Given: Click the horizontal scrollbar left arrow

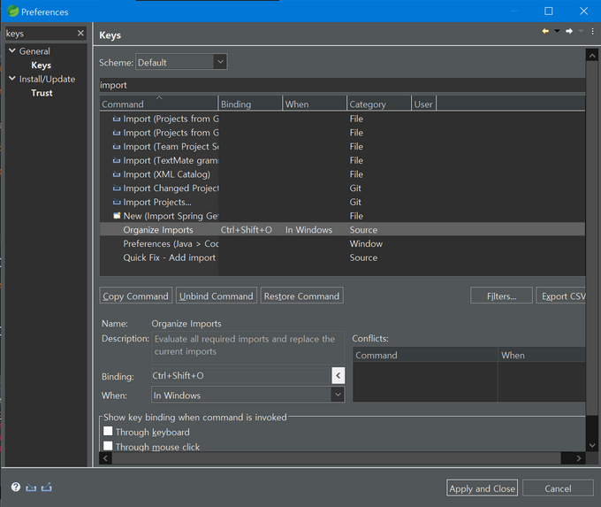Looking at the screenshot, I should point(105,457).
